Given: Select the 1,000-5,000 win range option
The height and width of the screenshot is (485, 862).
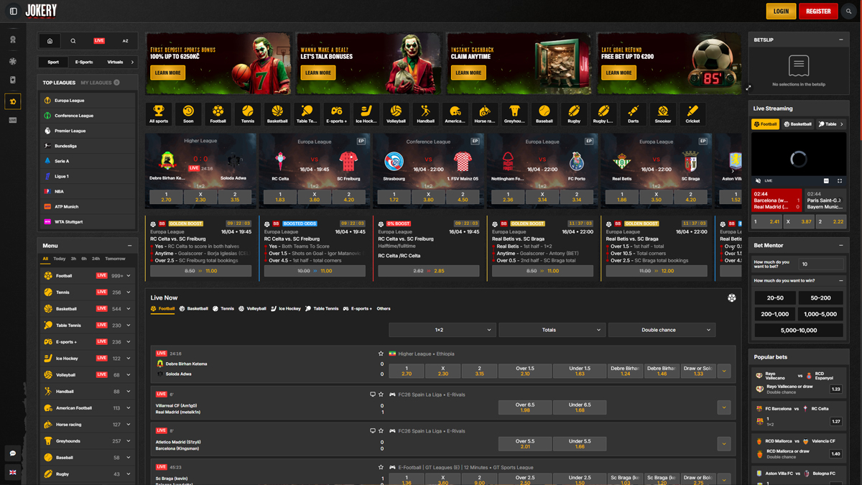Looking at the screenshot, I should click(820, 314).
